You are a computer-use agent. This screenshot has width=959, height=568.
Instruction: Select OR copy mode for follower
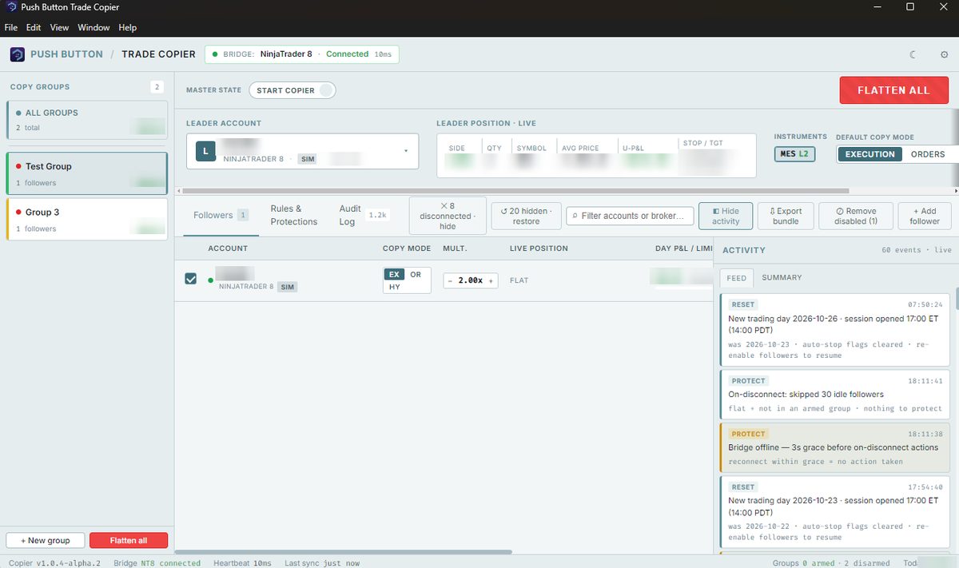pos(416,275)
